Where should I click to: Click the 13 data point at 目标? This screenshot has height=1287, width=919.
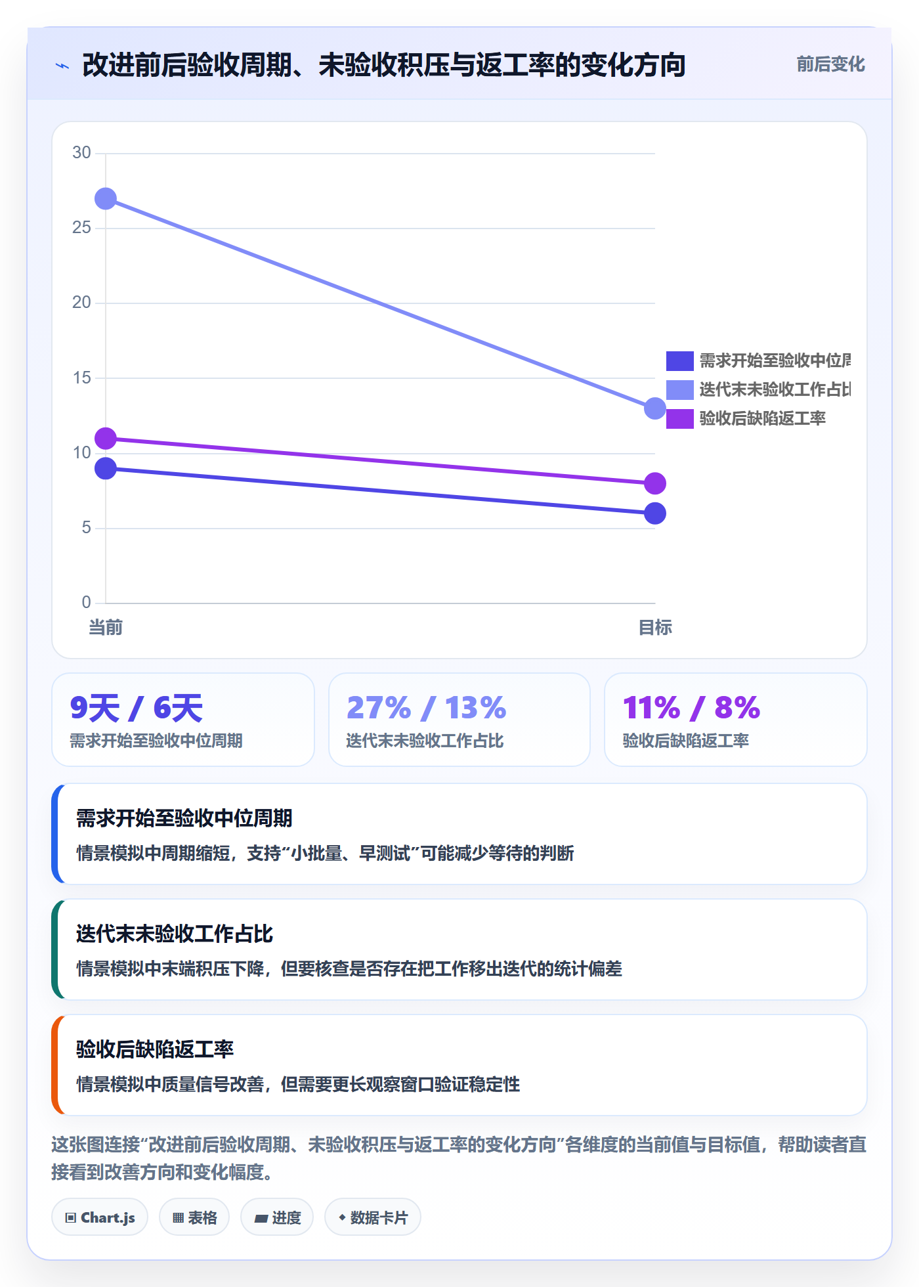pos(655,408)
